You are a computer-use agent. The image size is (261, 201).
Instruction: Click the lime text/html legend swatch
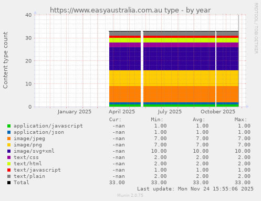tap(9, 164)
